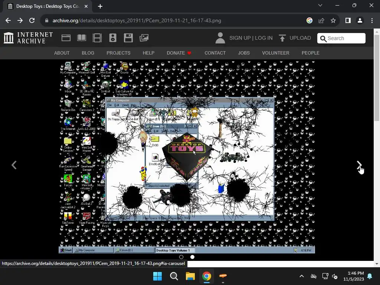
Task: Click the search magnifier icon in search box
Action: [323, 39]
